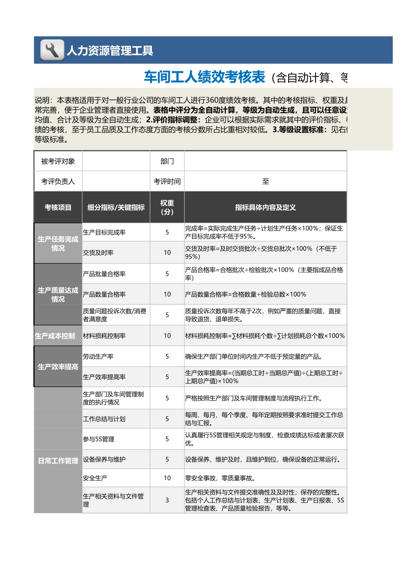The width and height of the screenshot is (402, 568).
Task: Select the 生产相关资料与文件管理 cell
Action: (x=116, y=500)
